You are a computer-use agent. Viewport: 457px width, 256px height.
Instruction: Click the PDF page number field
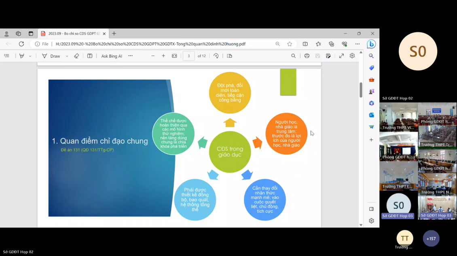pos(188,56)
